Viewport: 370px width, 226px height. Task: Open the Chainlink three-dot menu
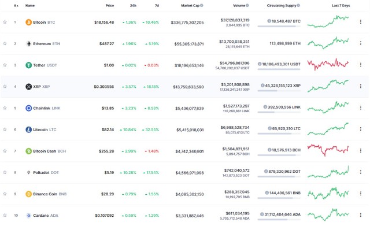(361, 108)
